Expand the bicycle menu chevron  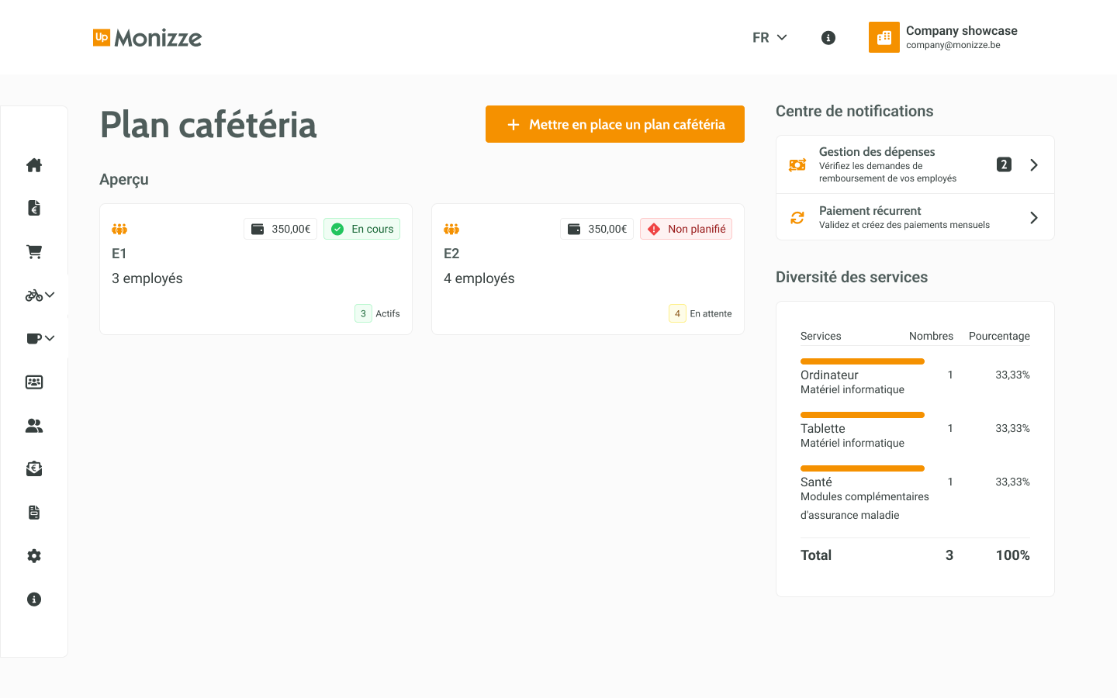(x=48, y=295)
